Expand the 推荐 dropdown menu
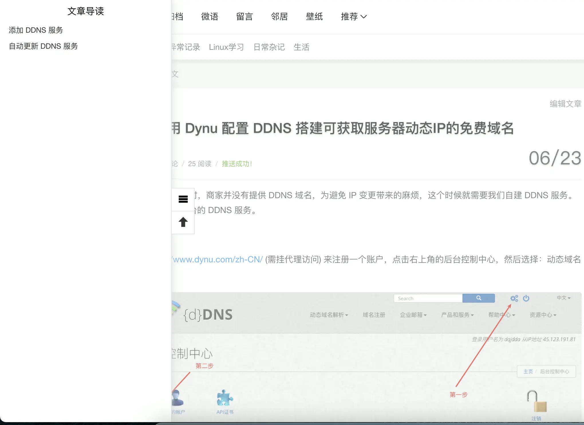The image size is (584, 425). point(354,17)
